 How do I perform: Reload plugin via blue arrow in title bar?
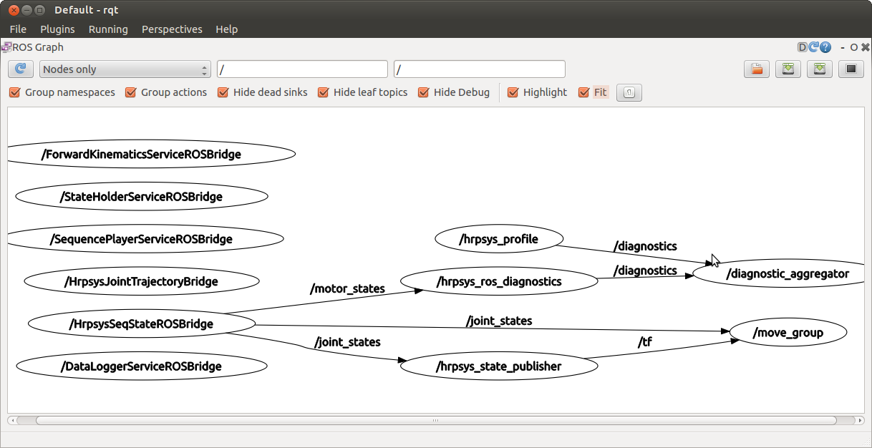[x=814, y=47]
